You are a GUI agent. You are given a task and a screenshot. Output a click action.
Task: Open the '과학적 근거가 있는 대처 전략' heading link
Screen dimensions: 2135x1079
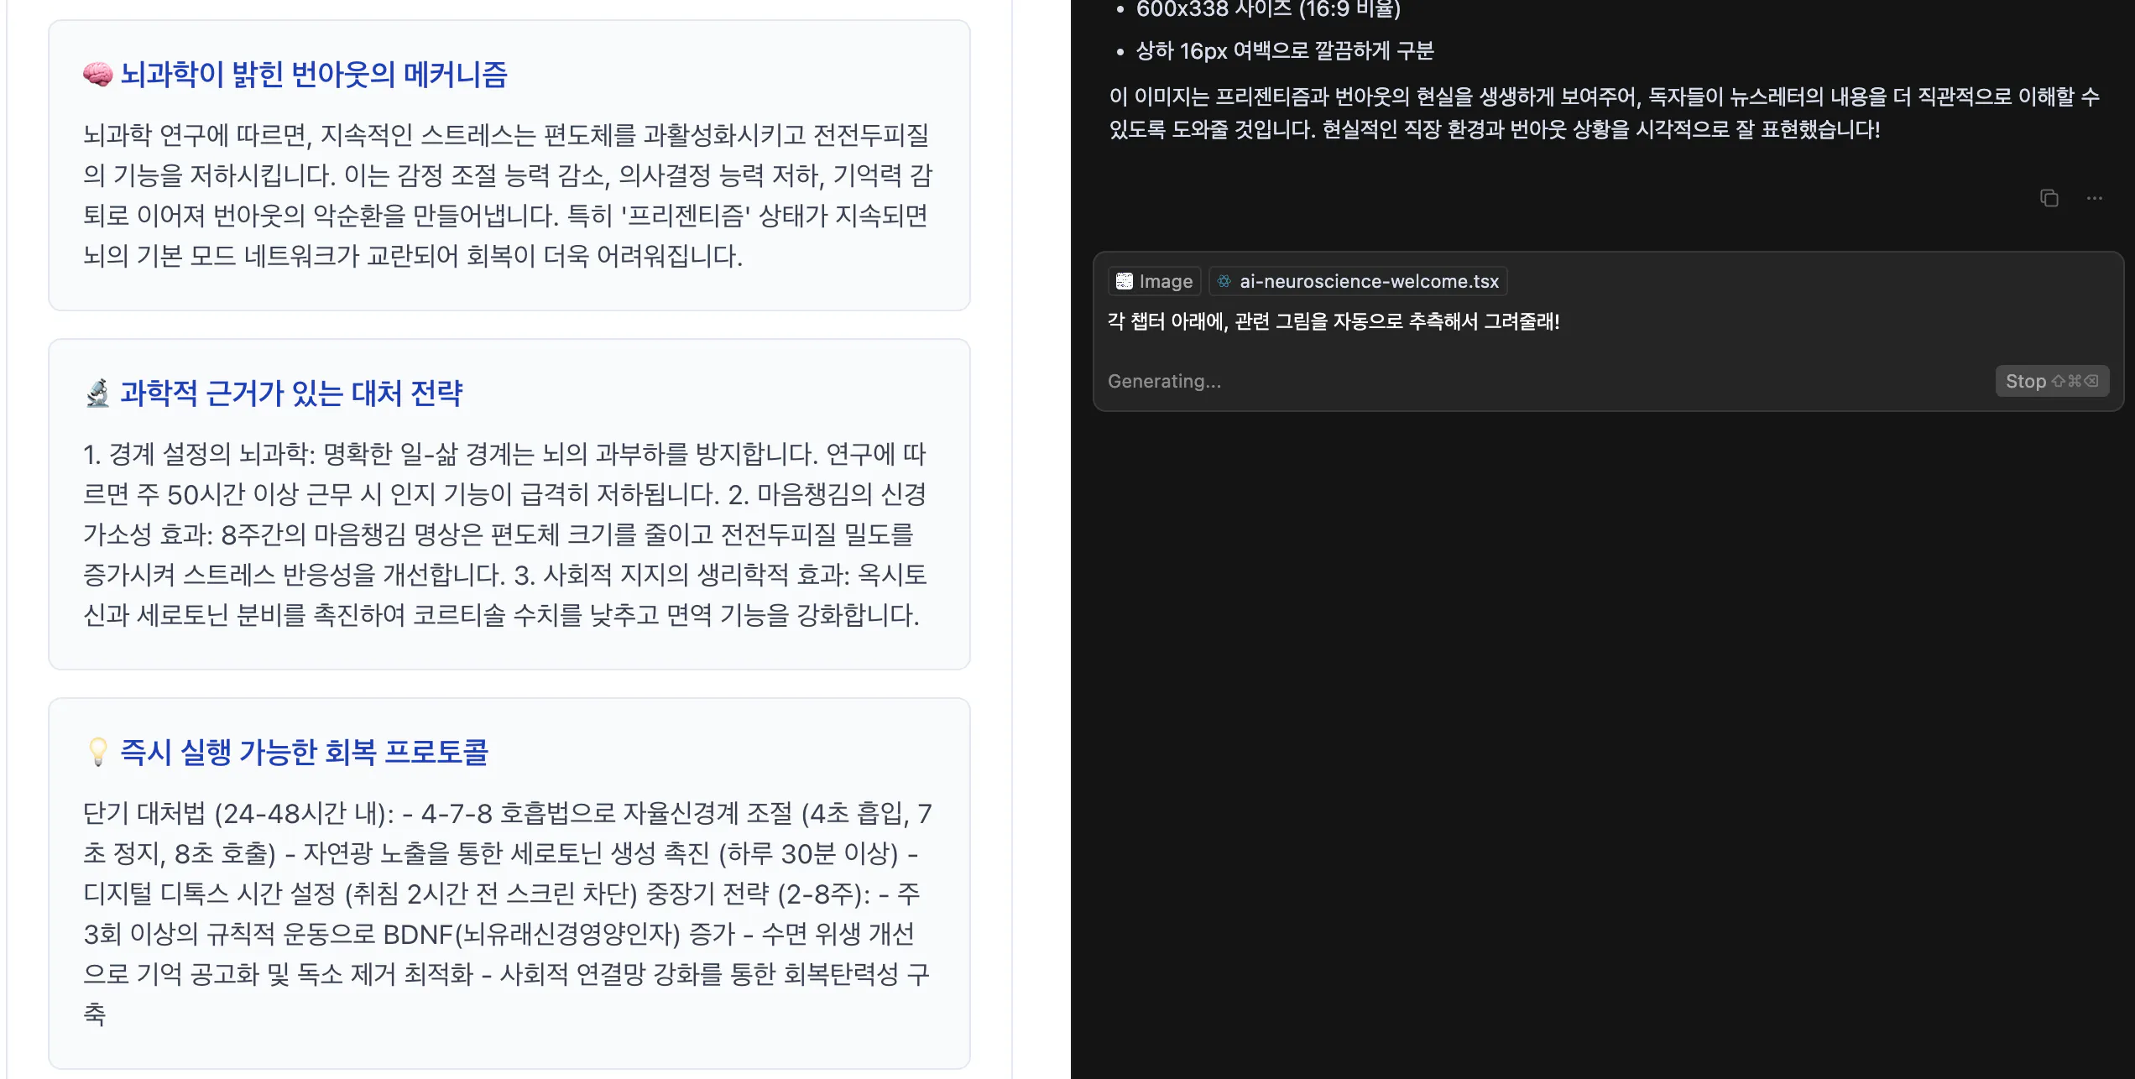pos(293,393)
